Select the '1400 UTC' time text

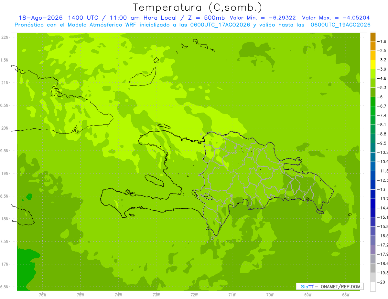(84, 18)
